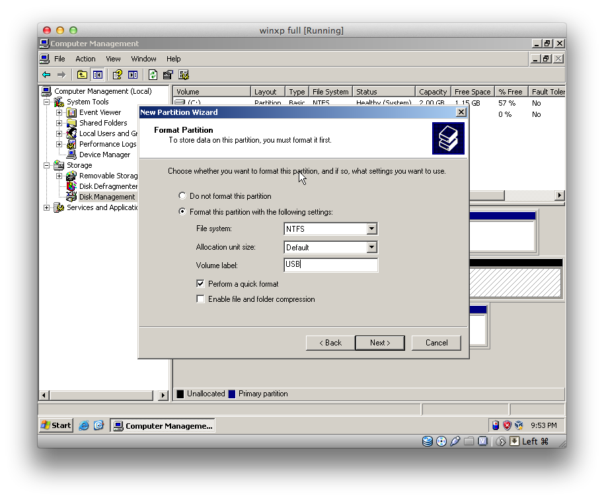Click the Event Viewer tree icon
This screenshot has height=500, width=604.
point(71,112)
